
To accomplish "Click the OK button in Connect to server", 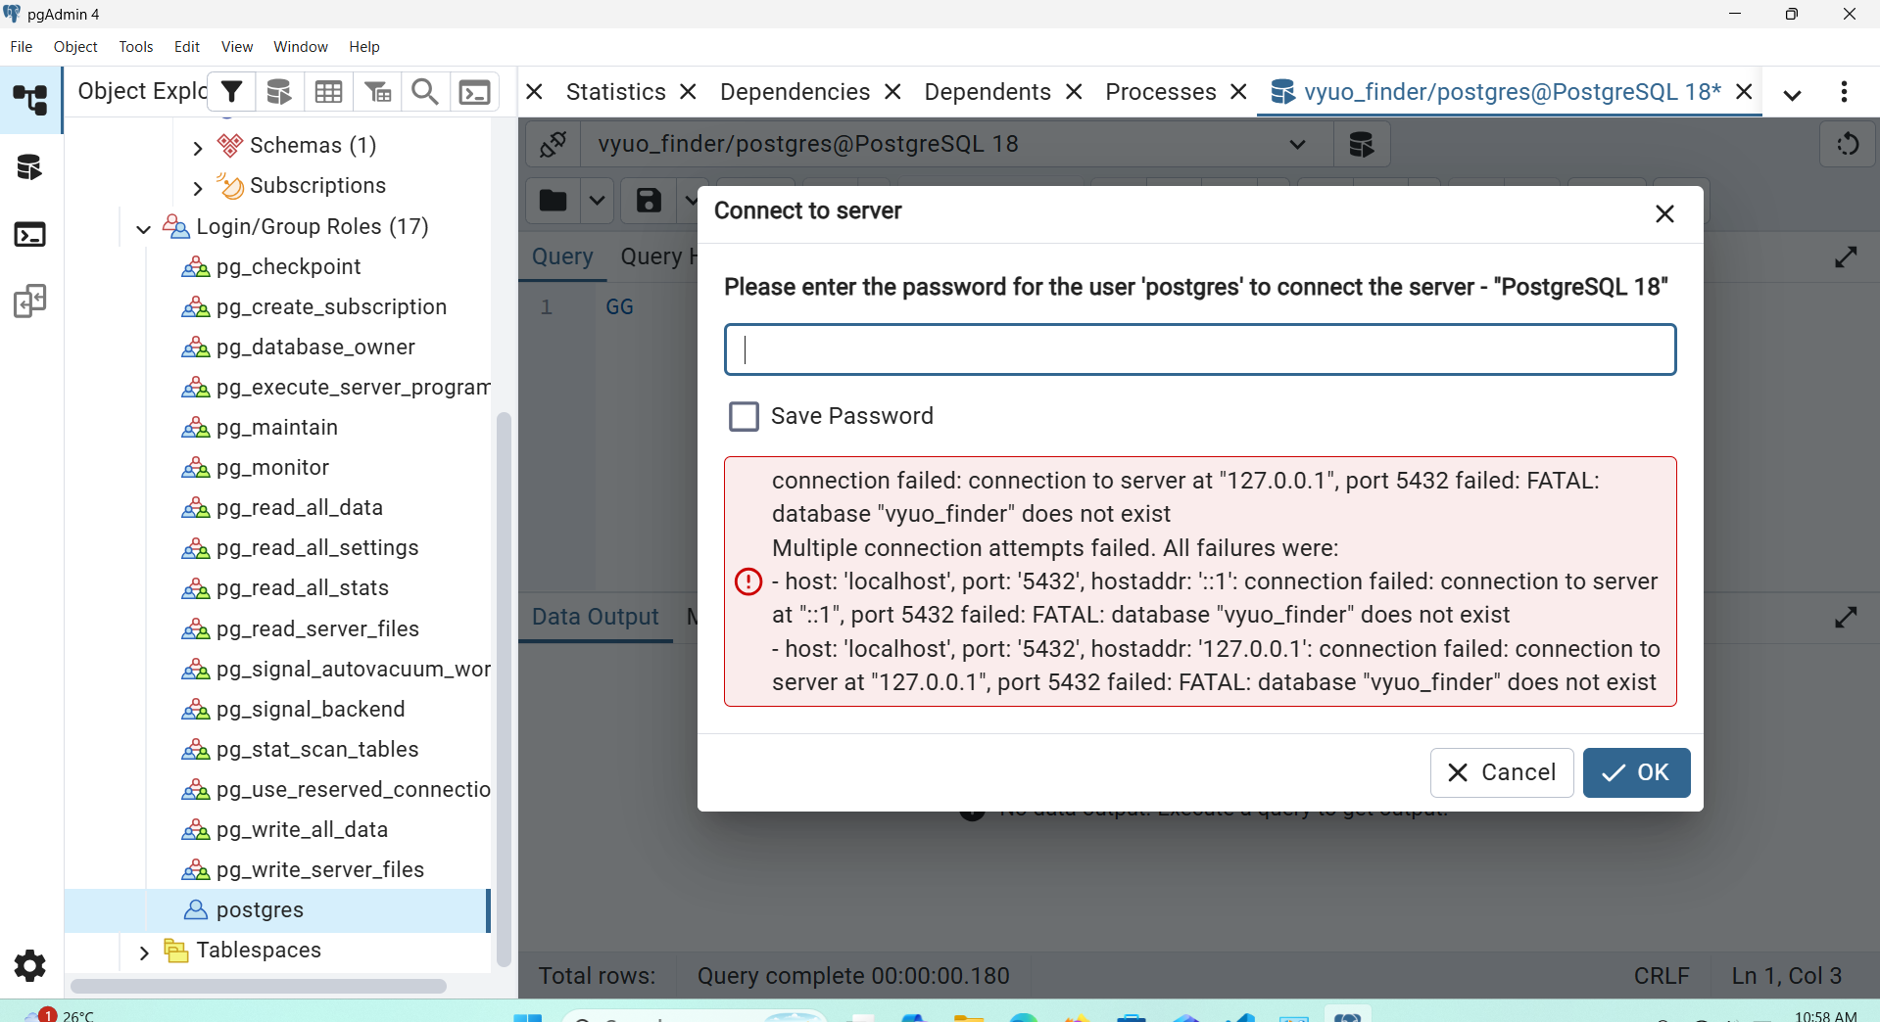I will 1636,772.
